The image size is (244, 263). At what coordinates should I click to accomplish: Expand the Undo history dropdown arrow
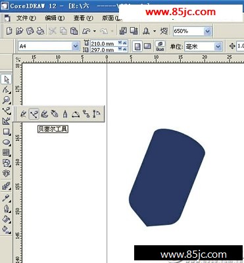[95, 31]
